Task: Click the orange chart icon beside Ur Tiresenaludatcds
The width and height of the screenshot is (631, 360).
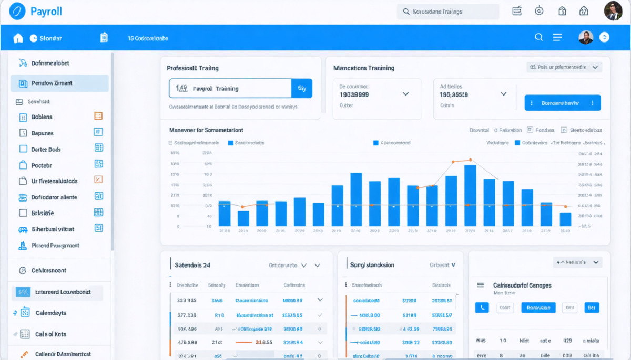Action: 98,180
